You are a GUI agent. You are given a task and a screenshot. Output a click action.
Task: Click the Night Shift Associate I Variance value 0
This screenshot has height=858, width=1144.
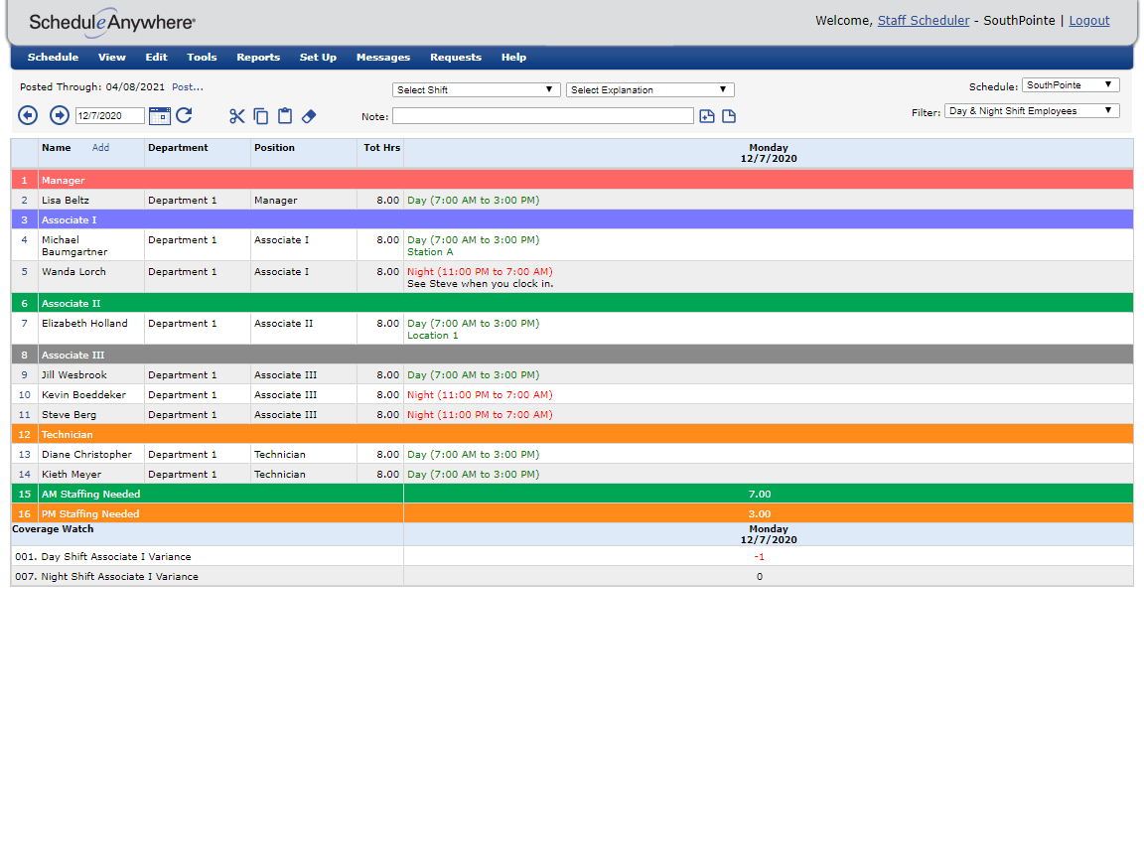tap(760, 576)
